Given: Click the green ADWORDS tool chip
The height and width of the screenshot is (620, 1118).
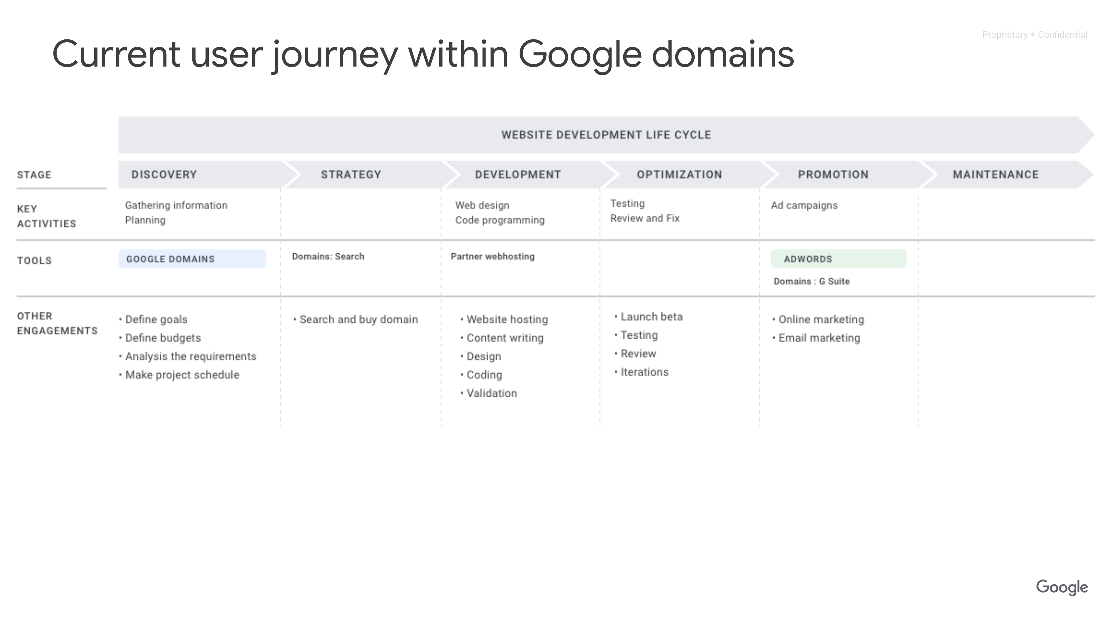Looking at the screenshot, I should (x=838, y=259).
